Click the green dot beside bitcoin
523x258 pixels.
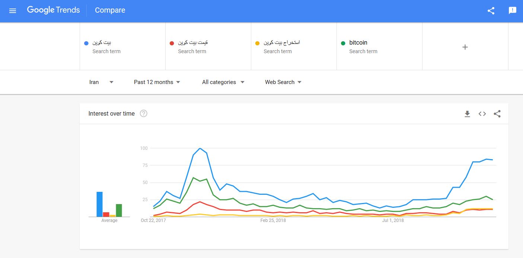click(343, 43)
